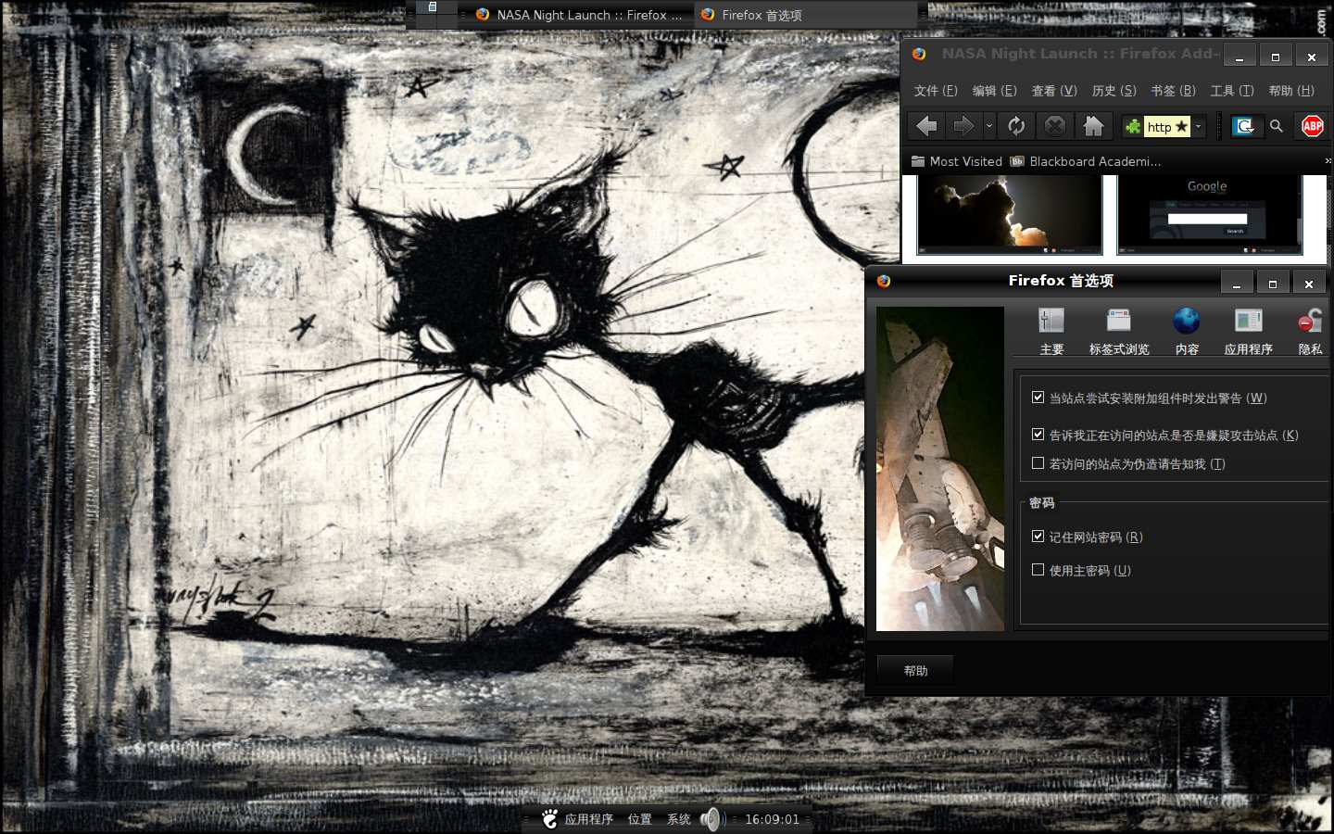This screenshot has width=1334, height=834.
Task: Click the rocket launch theme thumbnail
Action: coord(1009,214)
